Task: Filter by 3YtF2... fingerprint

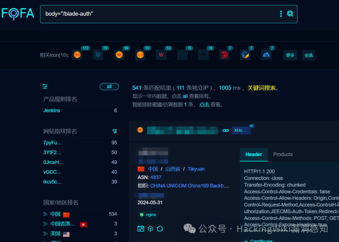Action: 52,152
